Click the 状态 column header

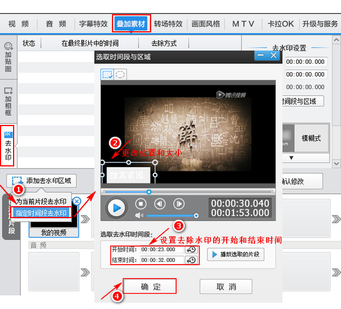point(29,43)
